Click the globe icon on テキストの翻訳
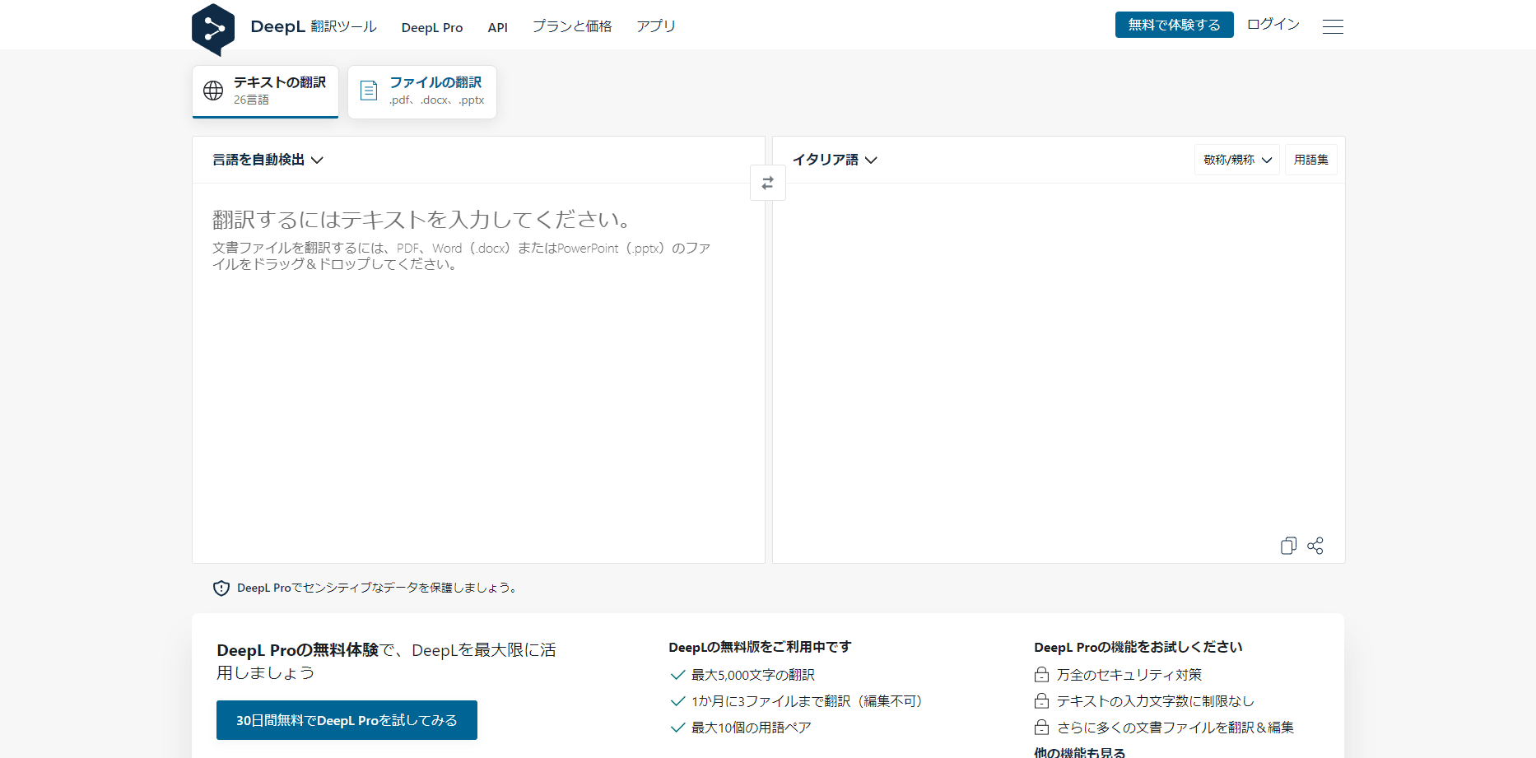Screen dimensions: 1536x758 coord(213,91)
